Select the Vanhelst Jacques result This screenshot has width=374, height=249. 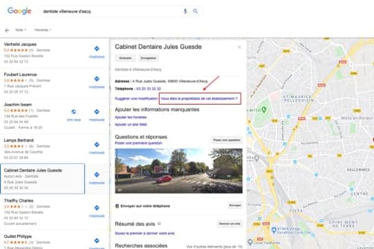42,53
